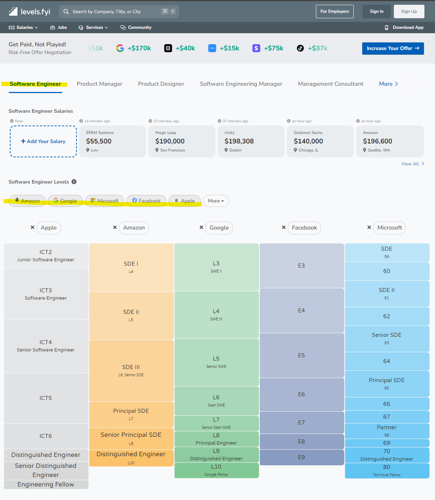Click the Sign In button
Viewport: 435px width, 500px height.
tap(377, 11)
